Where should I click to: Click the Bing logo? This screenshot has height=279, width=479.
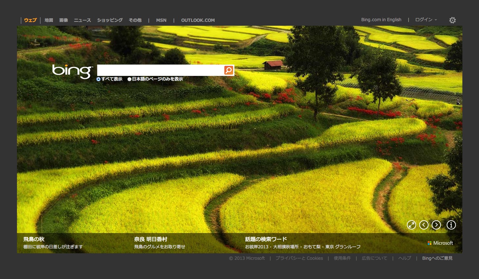click(x=72, y=71)
